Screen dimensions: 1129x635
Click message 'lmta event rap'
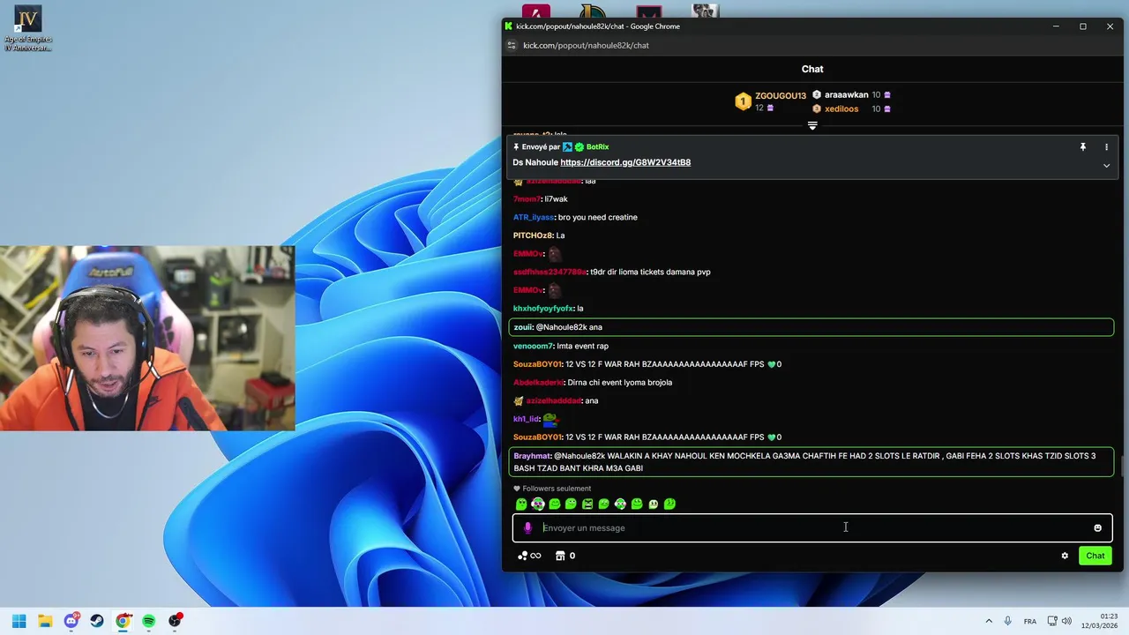(582, 346)
